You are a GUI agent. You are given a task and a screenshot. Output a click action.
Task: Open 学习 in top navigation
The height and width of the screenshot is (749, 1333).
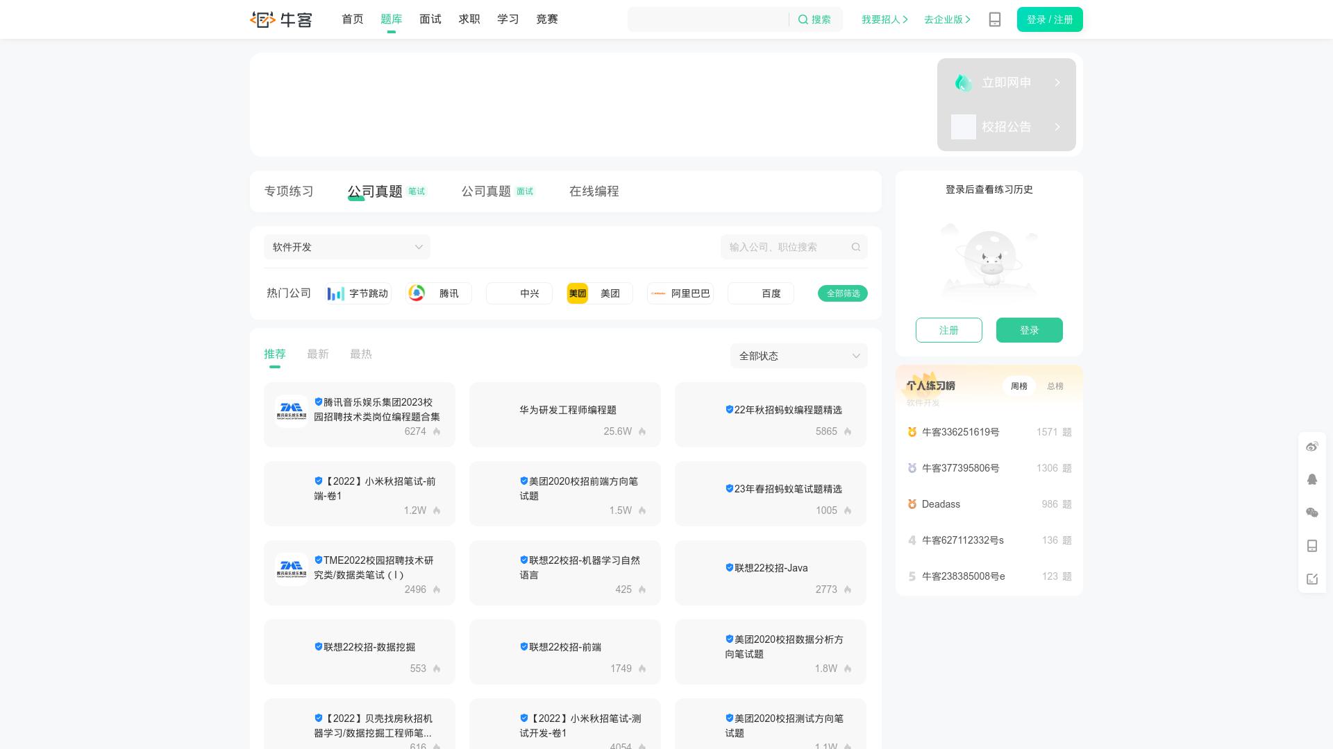point(508,19)
